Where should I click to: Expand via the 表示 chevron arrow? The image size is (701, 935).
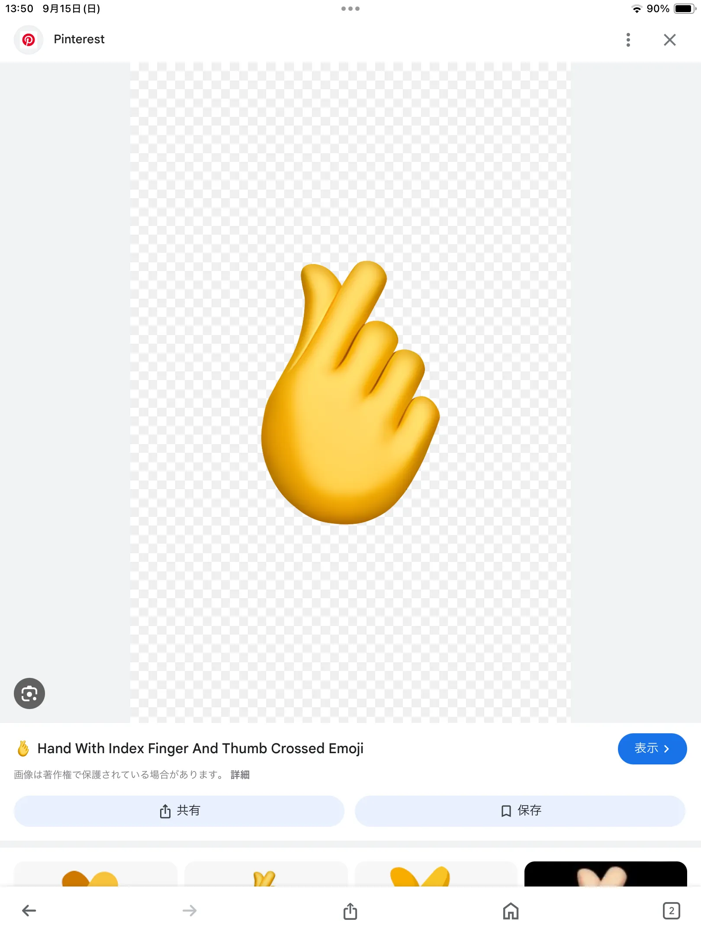tap(666, 749)
